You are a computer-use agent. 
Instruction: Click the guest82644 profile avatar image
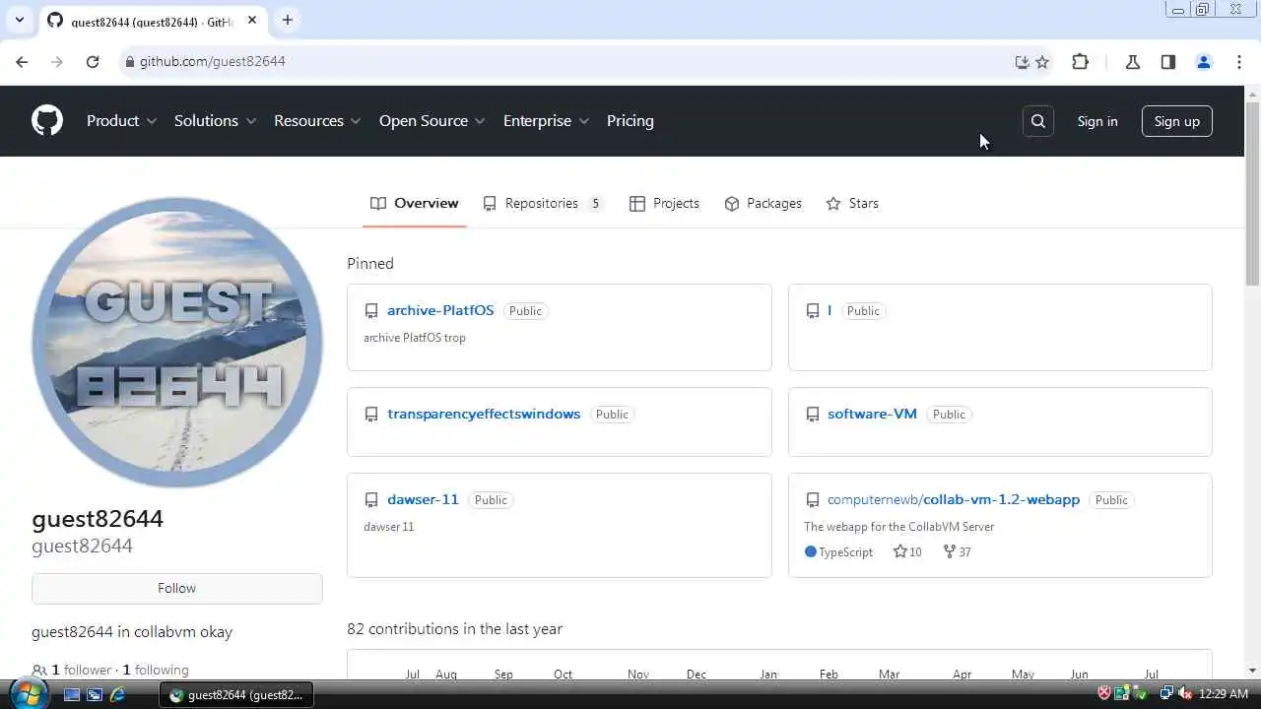(x=177, y=342)
